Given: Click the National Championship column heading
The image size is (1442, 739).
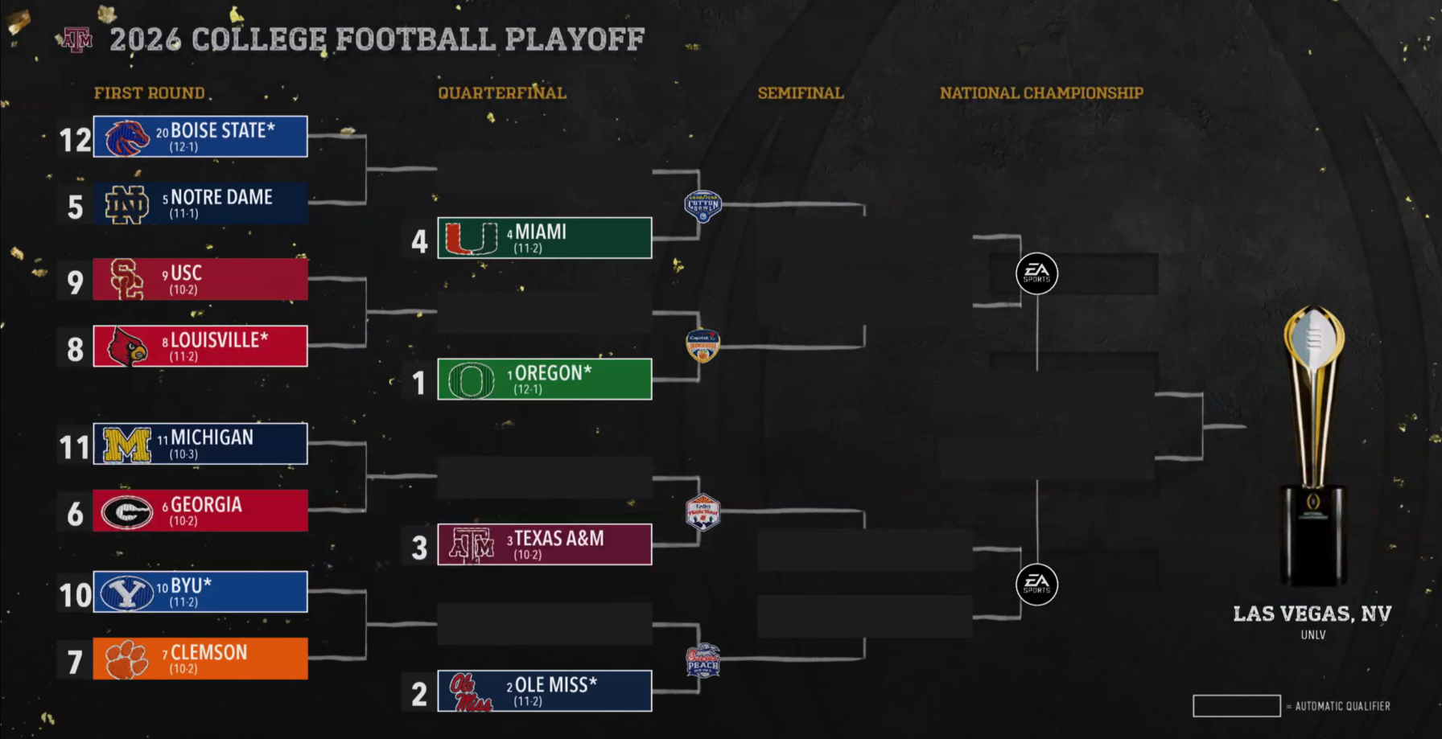Looking at the screenshot, I should point(1041,93).
